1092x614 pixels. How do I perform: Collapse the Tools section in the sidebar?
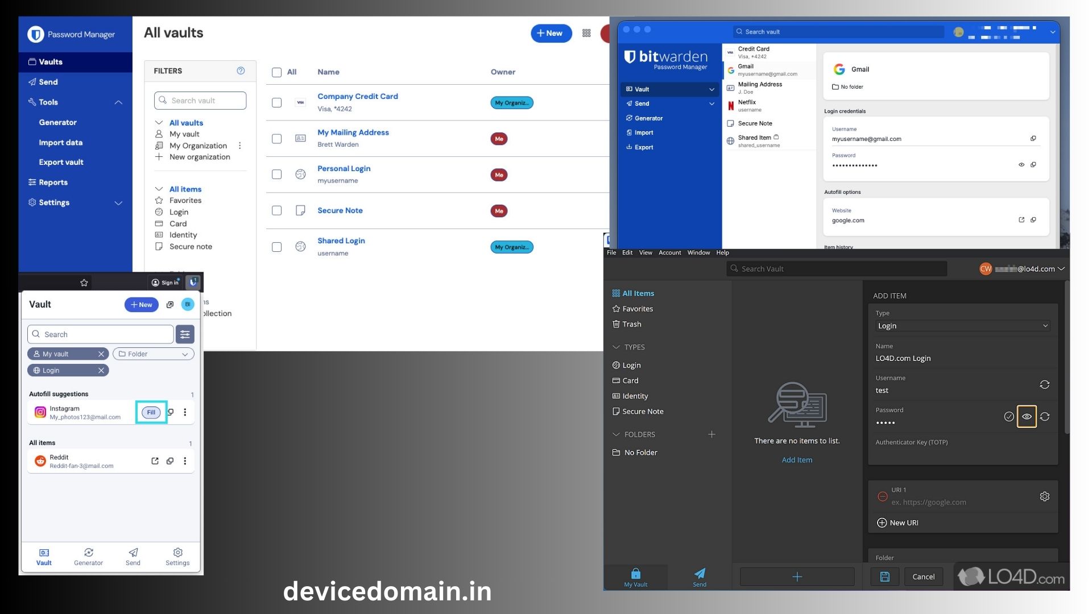(118, 102)
